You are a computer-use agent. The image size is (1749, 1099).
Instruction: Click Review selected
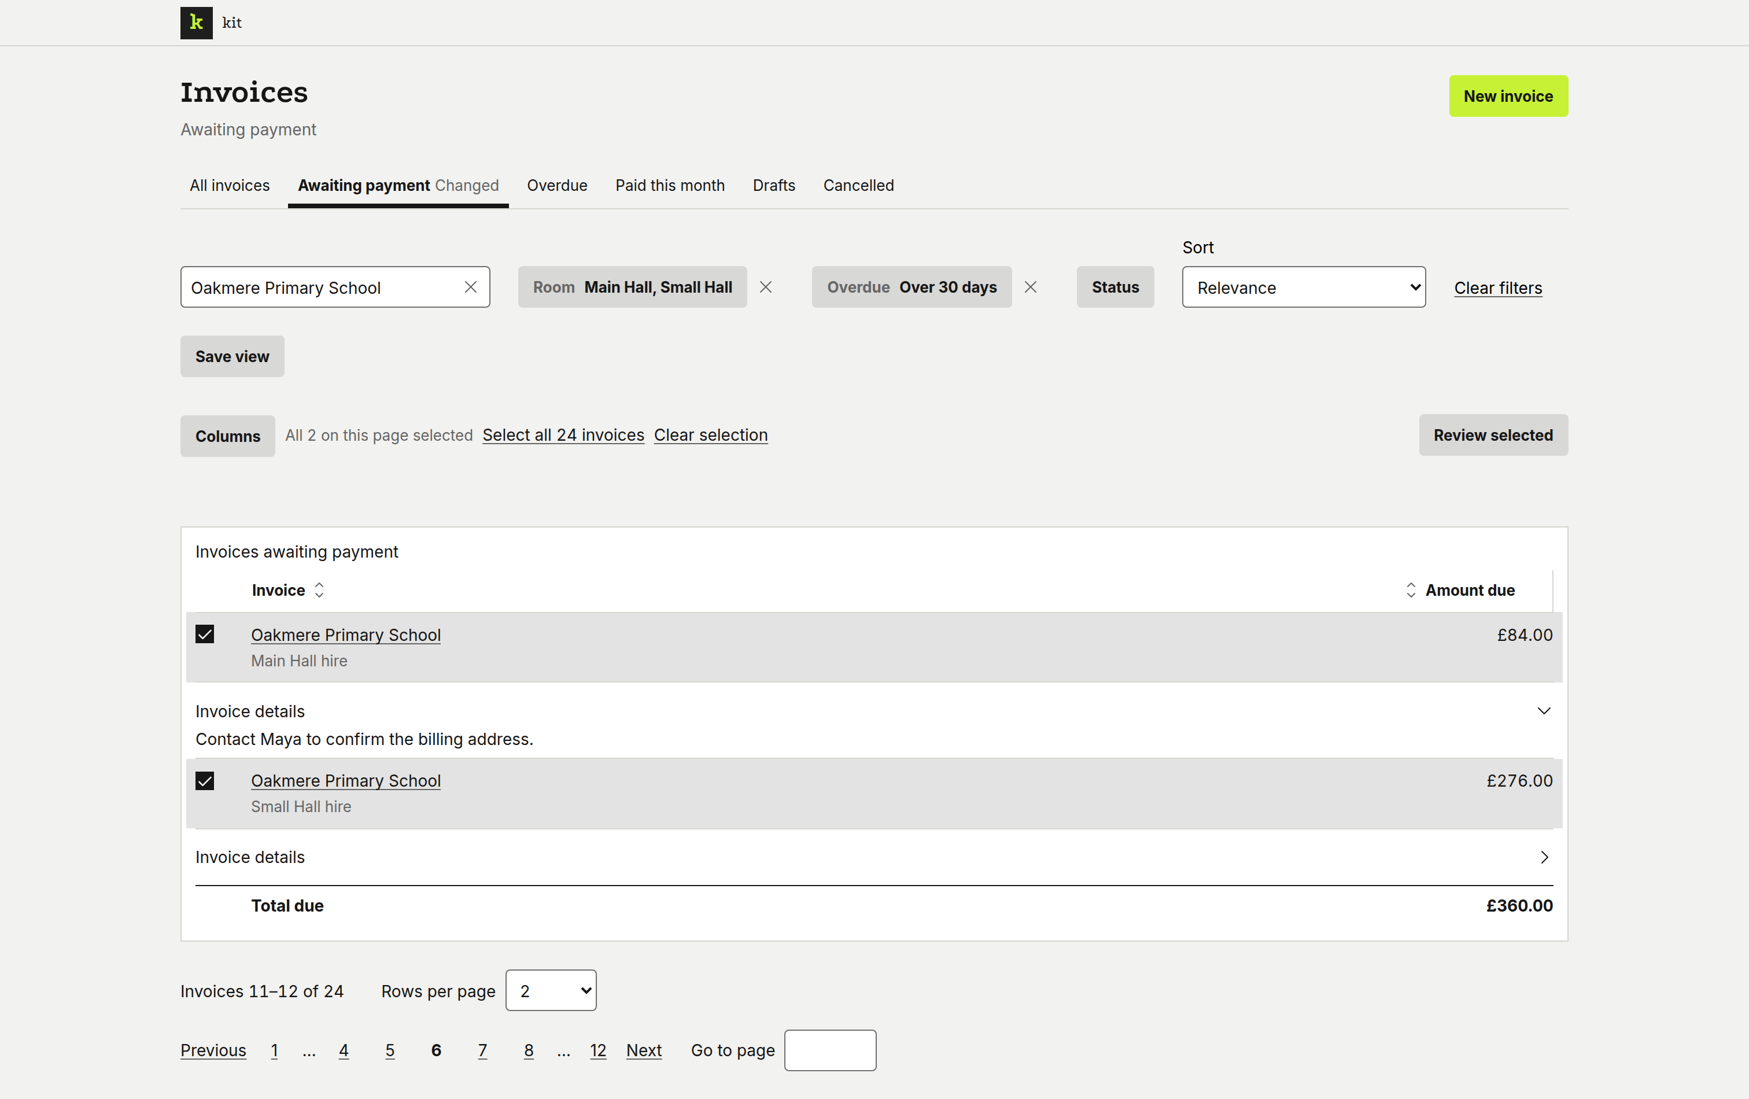(x=1493, y=435)
